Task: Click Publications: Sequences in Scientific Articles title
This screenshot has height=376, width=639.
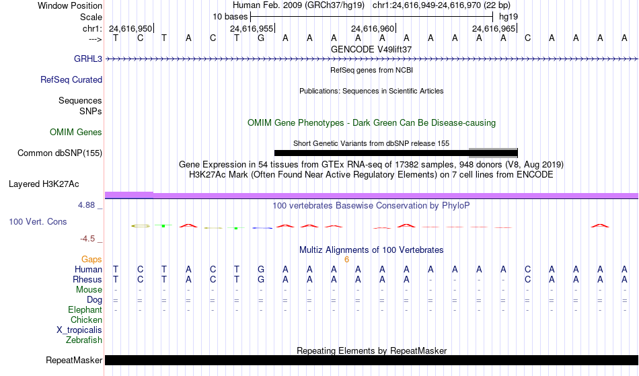Action: [x=371, y=91]
